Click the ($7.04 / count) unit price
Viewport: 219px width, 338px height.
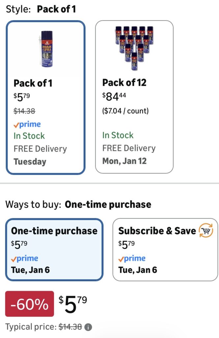125,111
